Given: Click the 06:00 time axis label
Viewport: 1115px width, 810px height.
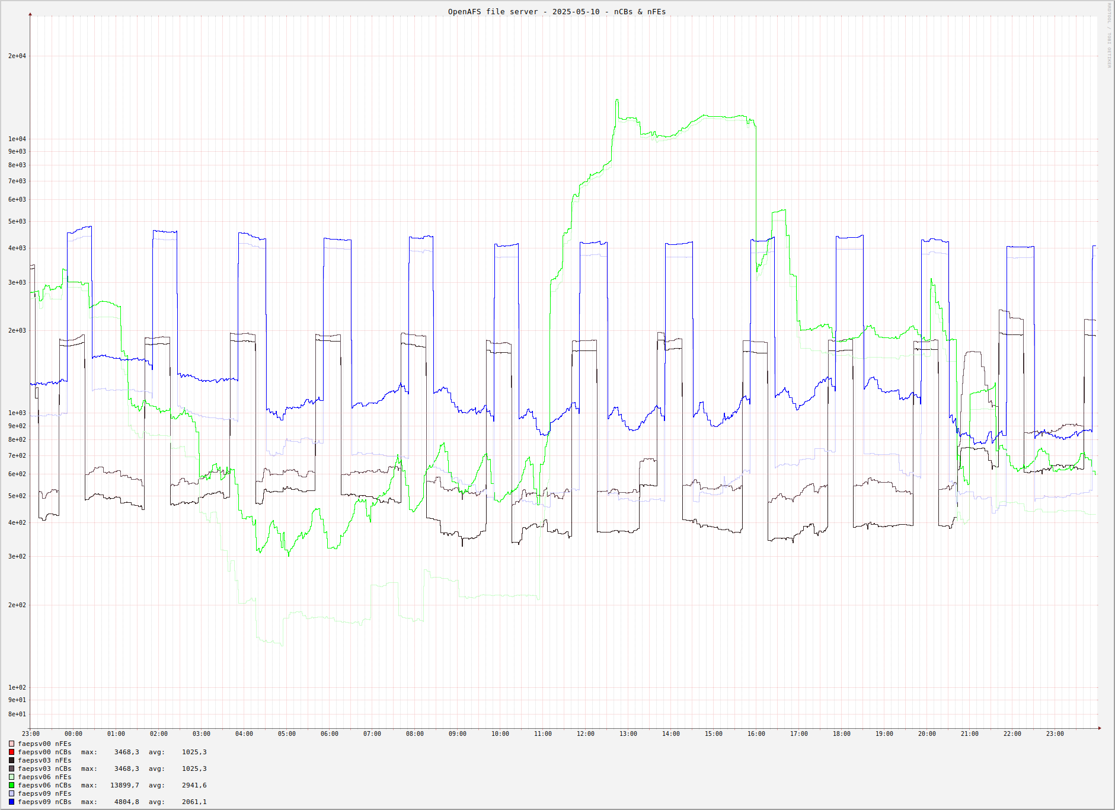Looking at the screenshot, I should [330, 734].
